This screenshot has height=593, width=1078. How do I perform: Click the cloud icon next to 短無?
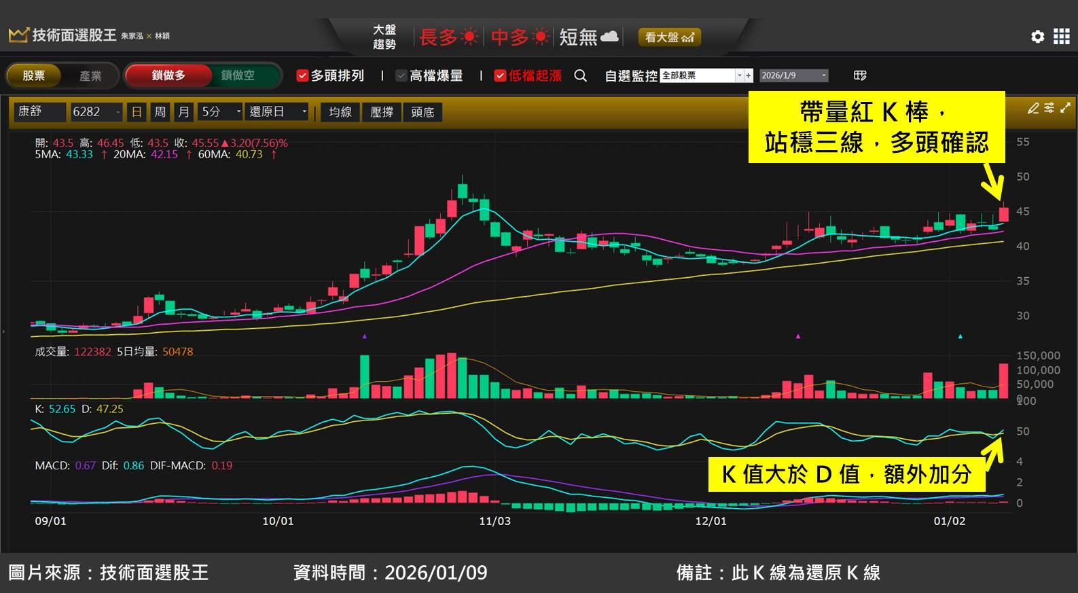610,36
